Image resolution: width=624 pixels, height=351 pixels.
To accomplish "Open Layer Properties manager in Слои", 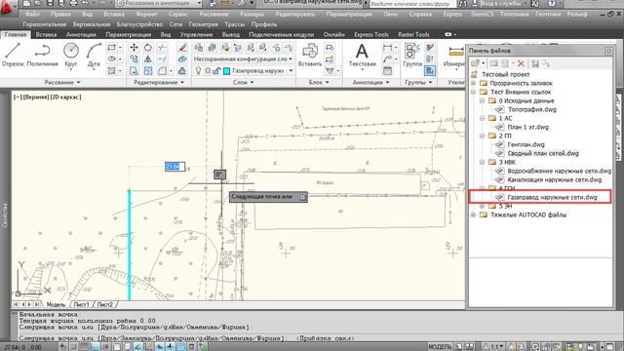I will click(x=199, y=48).
